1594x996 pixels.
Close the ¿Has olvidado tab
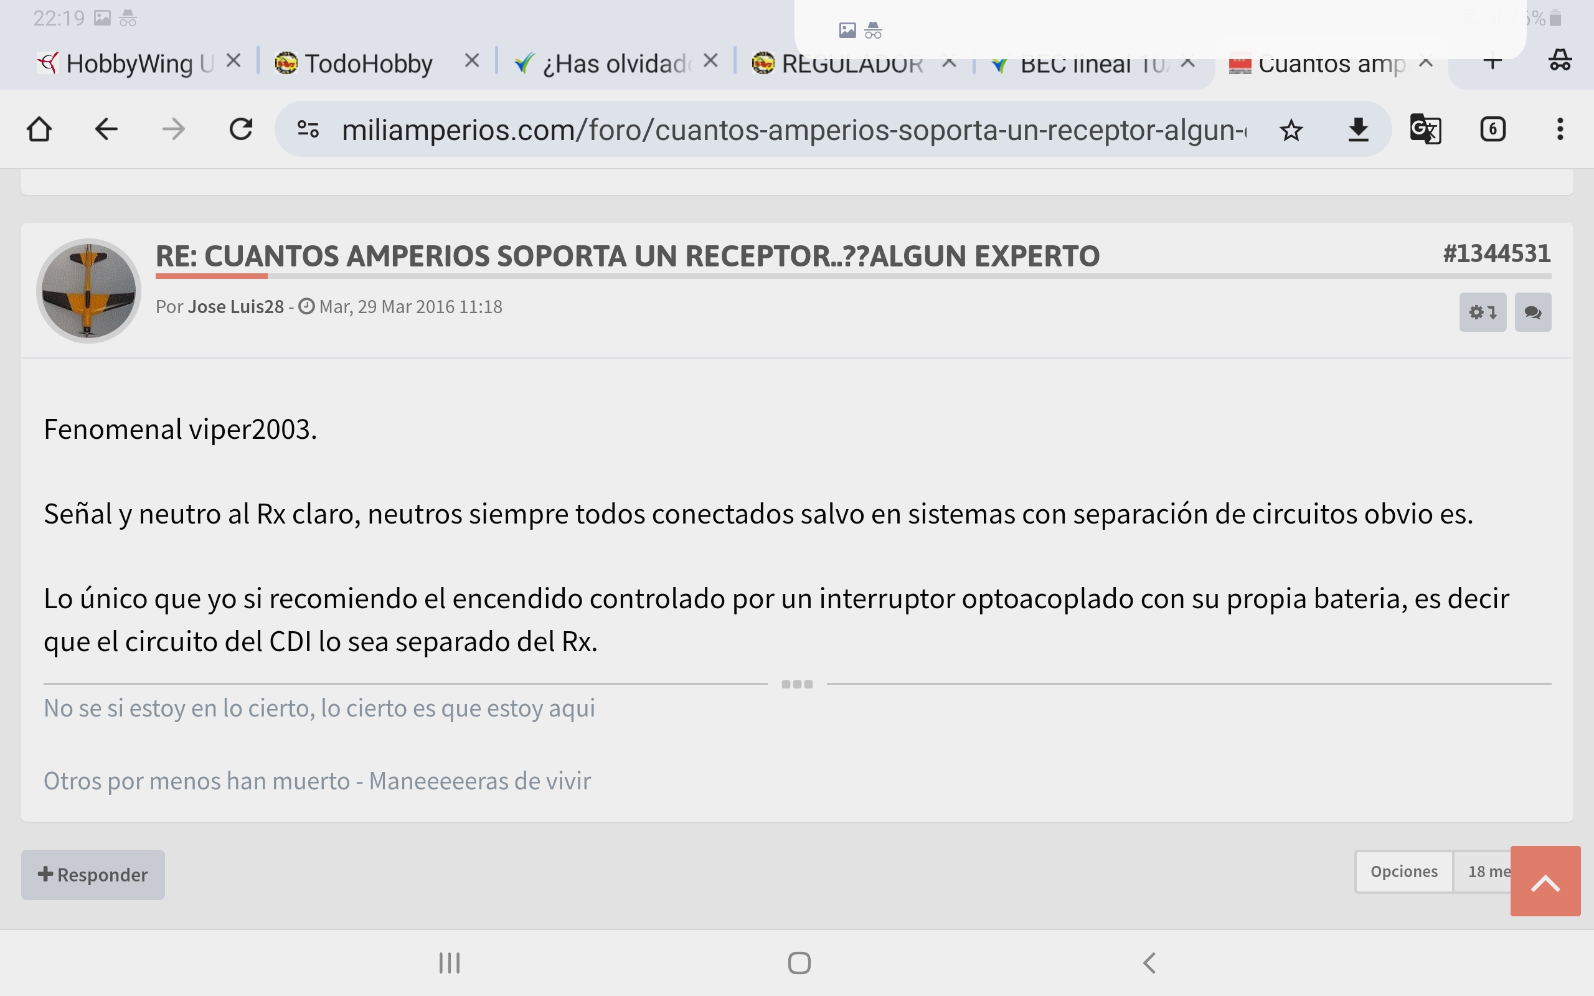(x=710, y=61)
